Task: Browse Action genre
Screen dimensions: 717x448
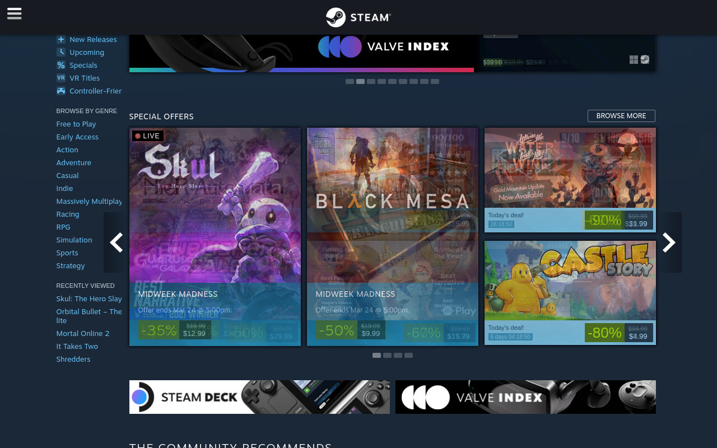Action: [x=67, y=150]
